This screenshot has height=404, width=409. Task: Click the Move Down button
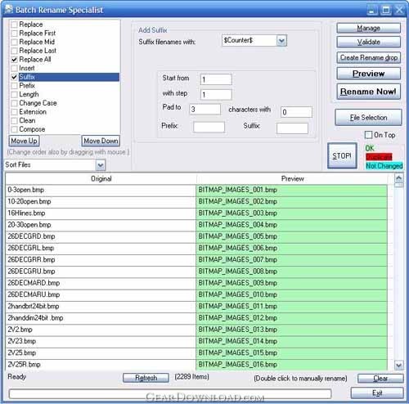(101, 141)
